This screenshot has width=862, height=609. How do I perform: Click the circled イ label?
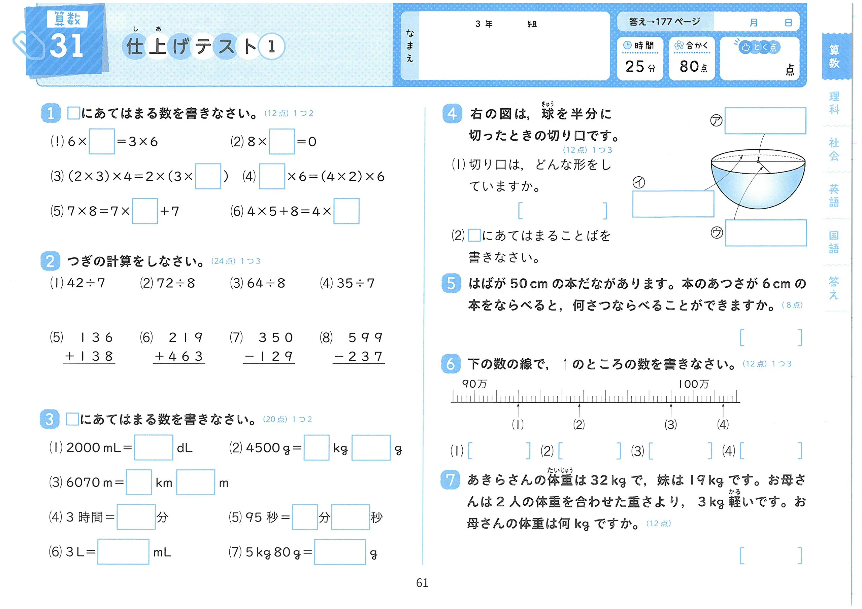click(x=639, y=182)
